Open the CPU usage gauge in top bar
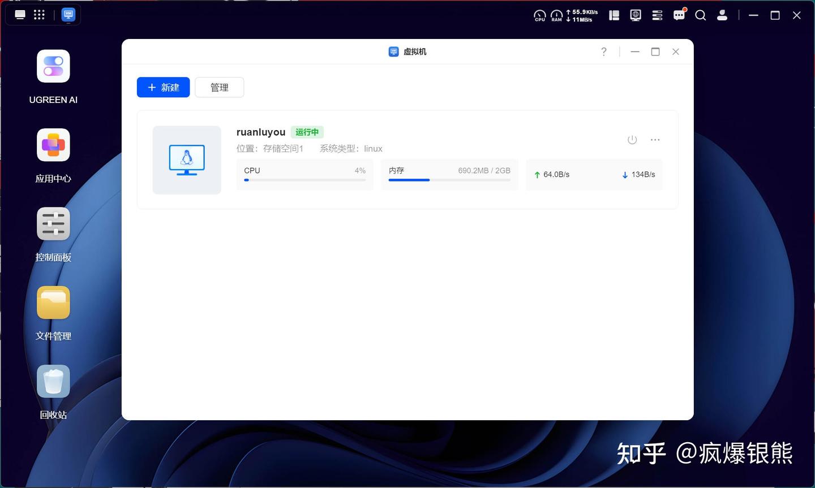The width and height of the screenshot is (815, 488). 540,15
